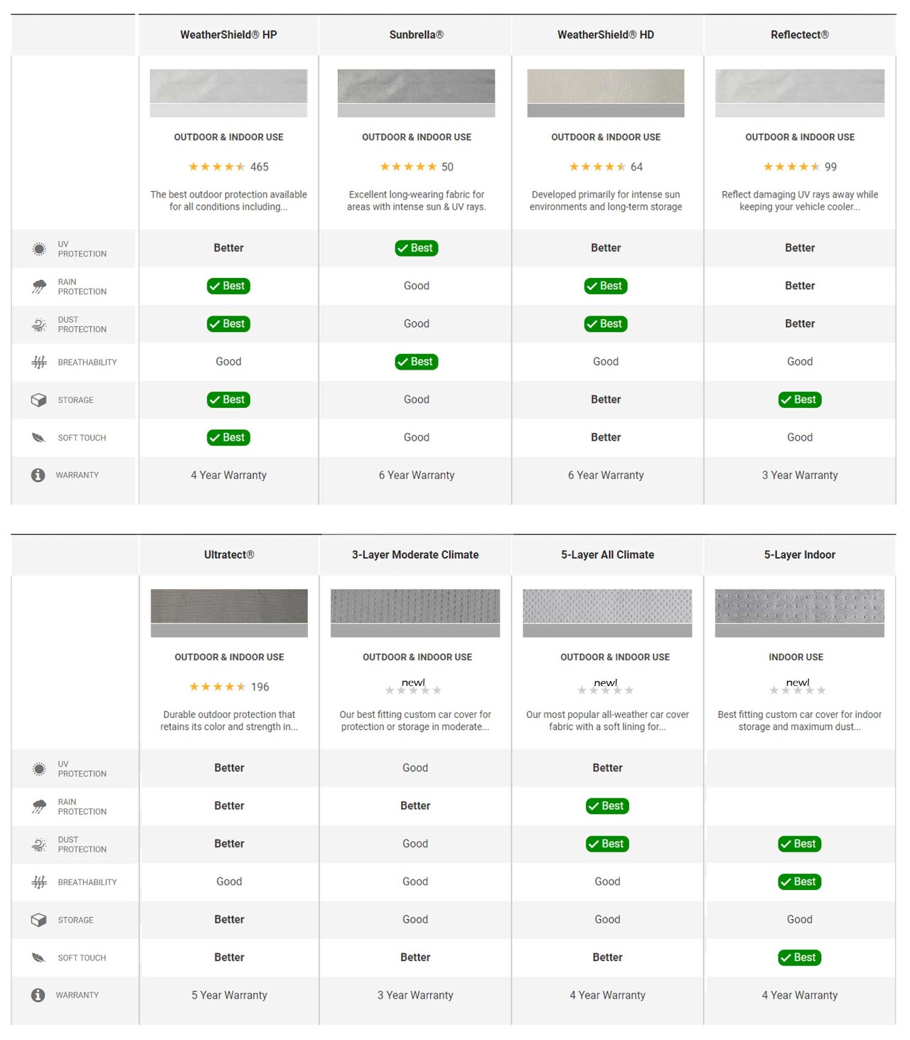Image resolution: width=910 pixels, height=1040 pixels.
Task: Click the '3 Year Warranty' cell for 3-Layer Moderate Climate
Action: 415,995
